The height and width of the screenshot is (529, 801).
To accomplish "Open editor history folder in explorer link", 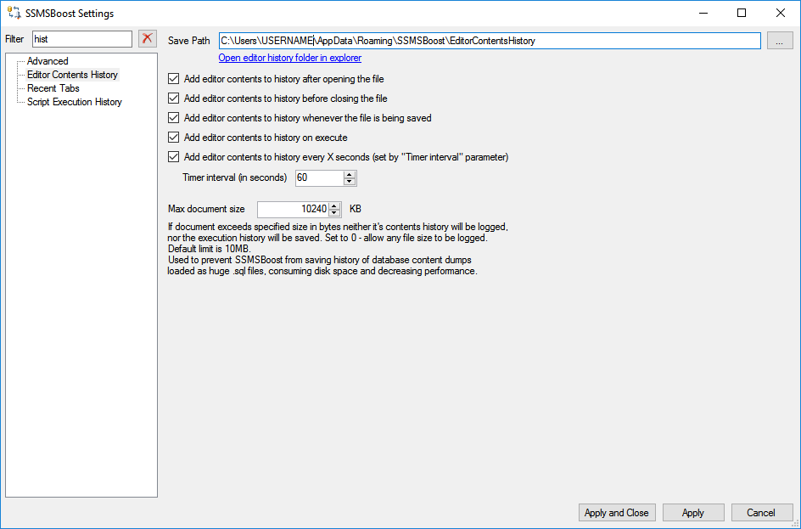I will [x=289, y=58].
